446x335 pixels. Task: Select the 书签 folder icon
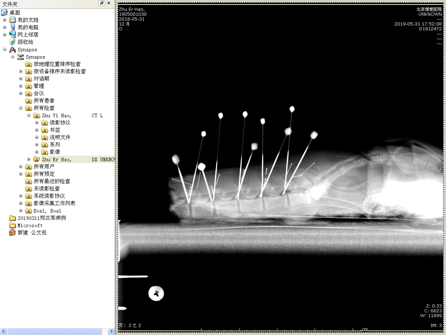coord(44,130)
